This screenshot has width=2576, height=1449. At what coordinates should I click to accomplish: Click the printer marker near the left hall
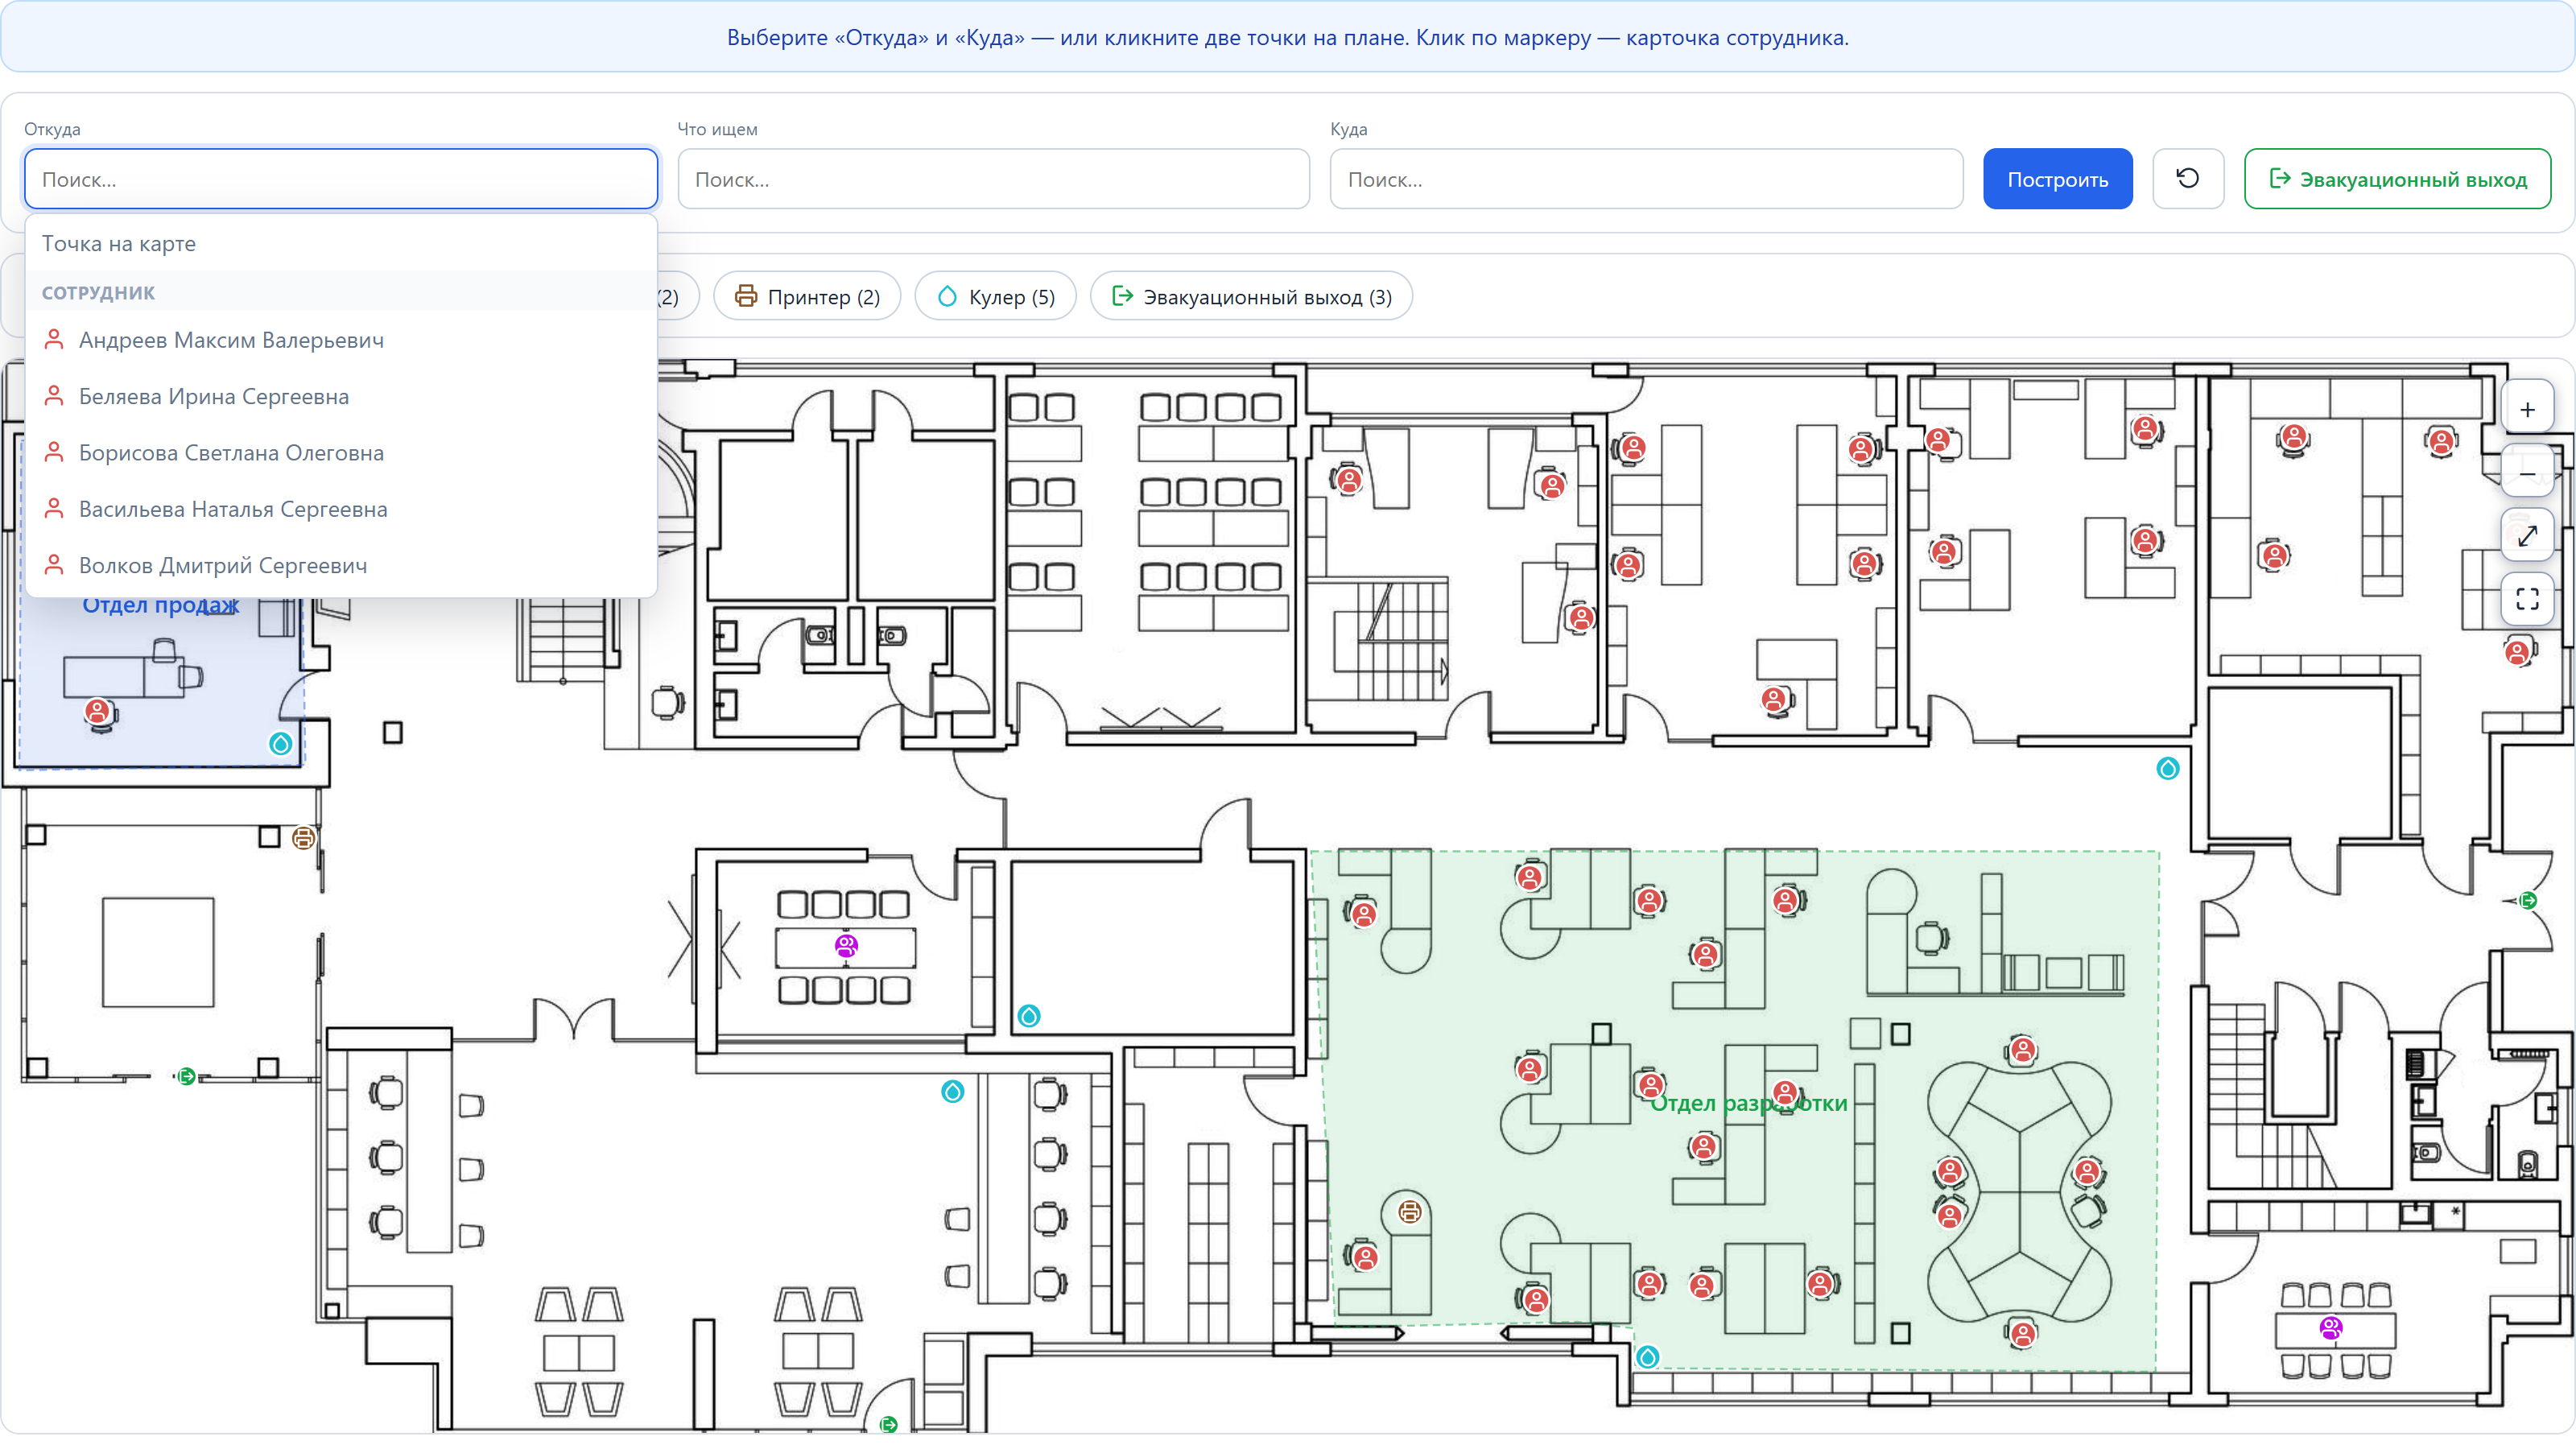pos(303,838)
